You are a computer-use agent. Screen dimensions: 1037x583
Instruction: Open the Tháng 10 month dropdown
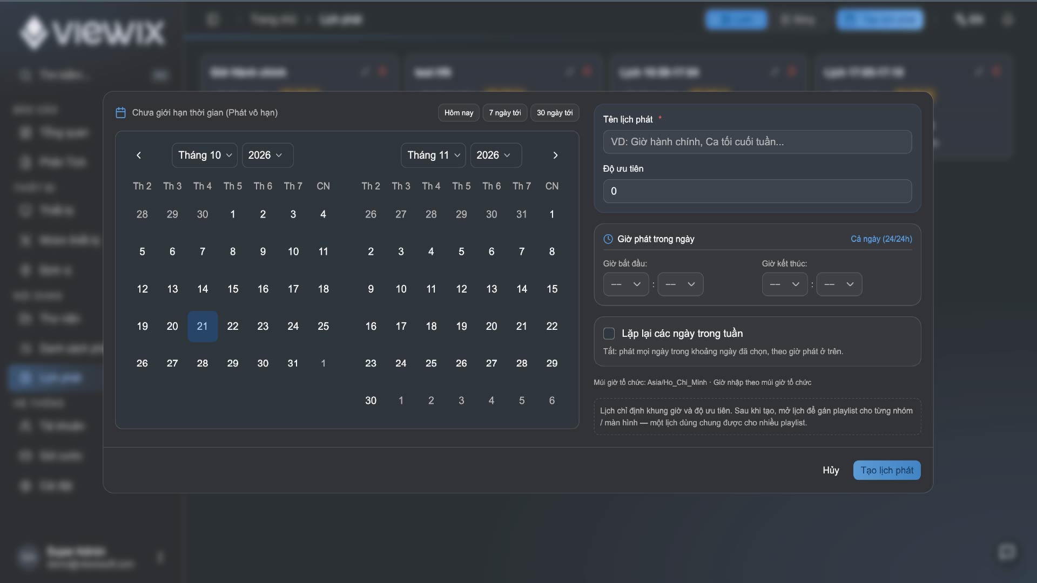click(x=205, y=155)
